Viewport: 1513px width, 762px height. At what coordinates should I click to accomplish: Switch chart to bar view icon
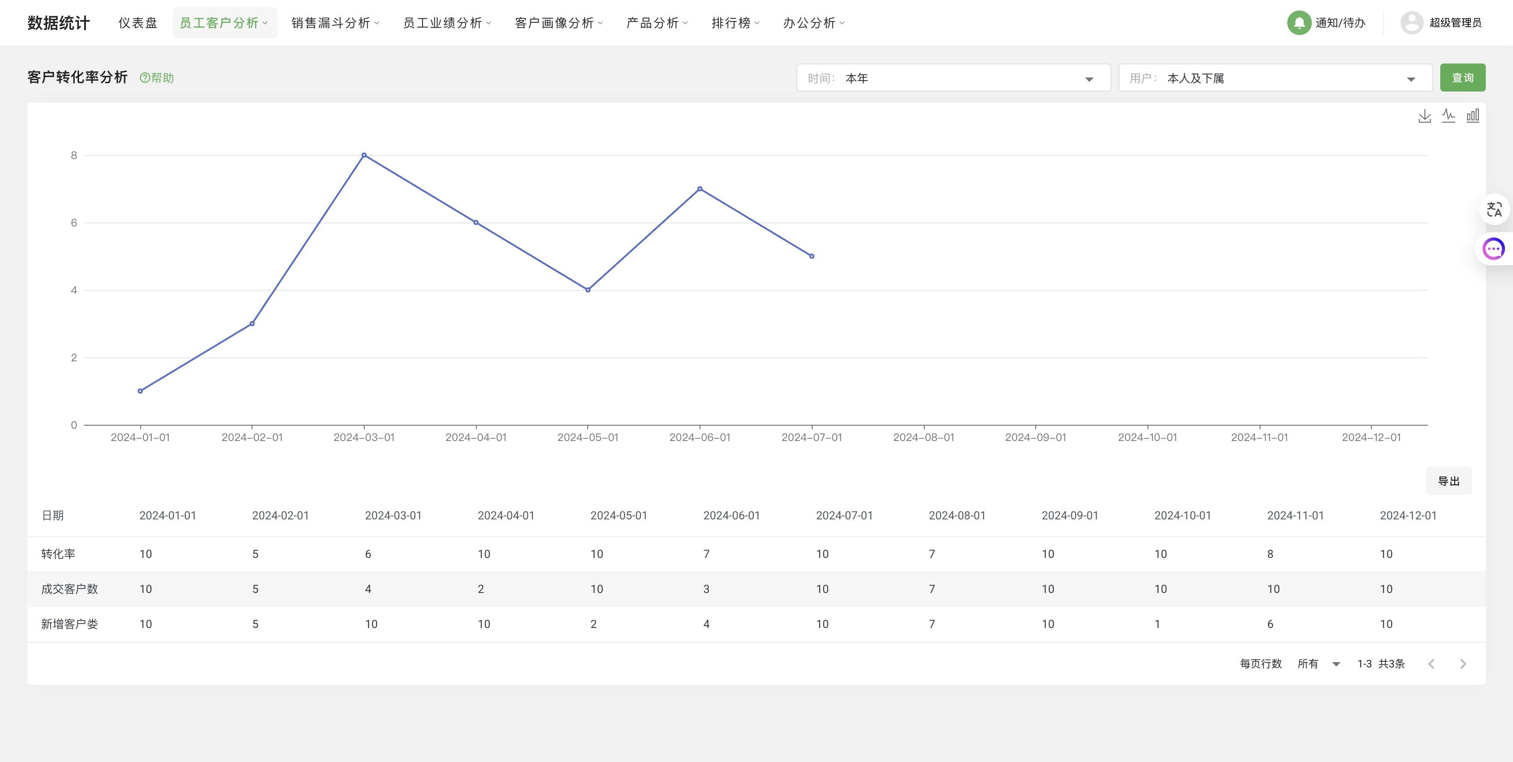click(1473, 116)
